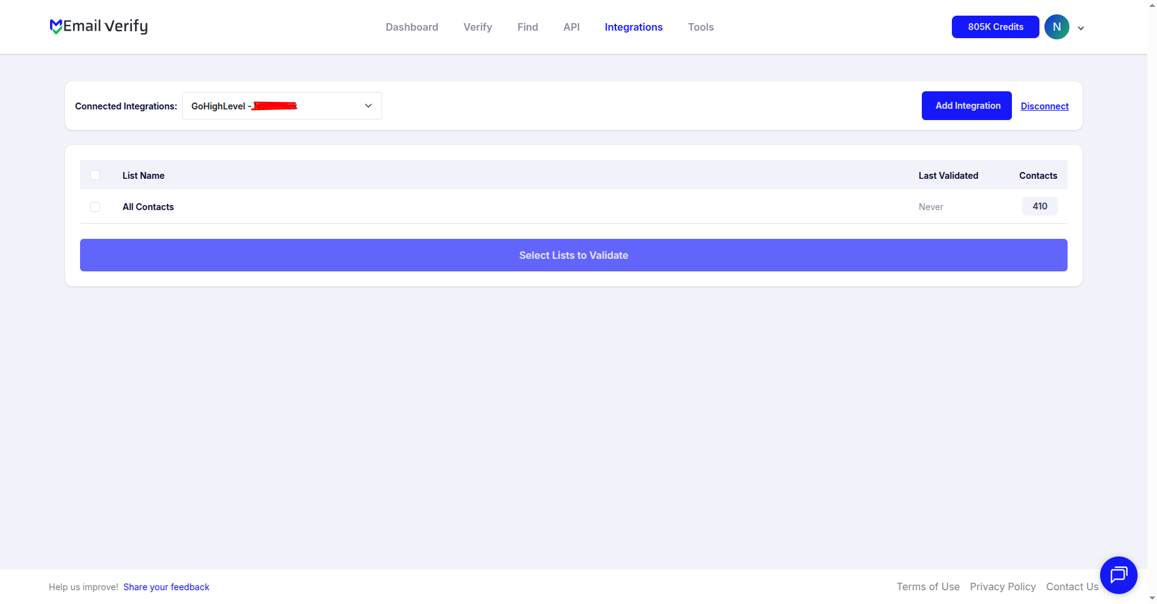Click the Last Validated column header
This screenshot has width=1157, height=604.
[948, 176]
